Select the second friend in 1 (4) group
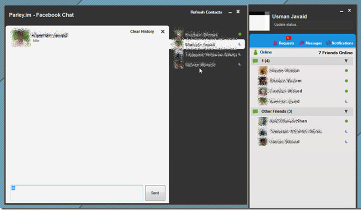Viewport: 361px width, 210px height. pos(302,81)
